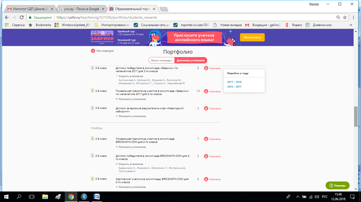Open the Институт СДП Gmail tab
The height and width of the screenshot is (202, 361).
pos(30,9)
